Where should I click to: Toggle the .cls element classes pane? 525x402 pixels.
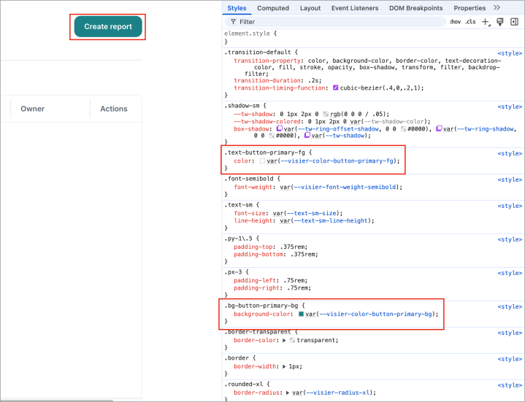pyautogui.click(x=470, y=22)
